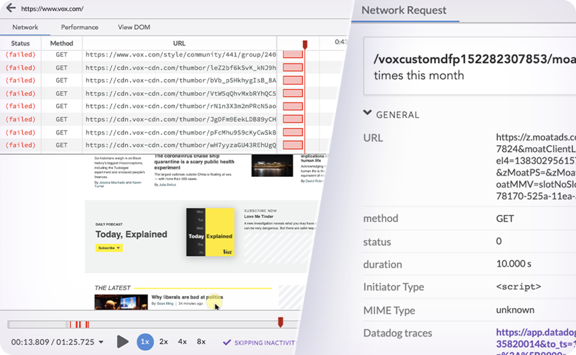The image size is (576, 355).
Task: Click the method value GET in details
Action: point(505,219)
